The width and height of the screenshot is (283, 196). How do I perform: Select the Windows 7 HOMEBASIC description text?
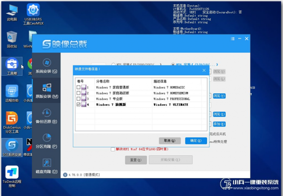(x=169, y=88)
